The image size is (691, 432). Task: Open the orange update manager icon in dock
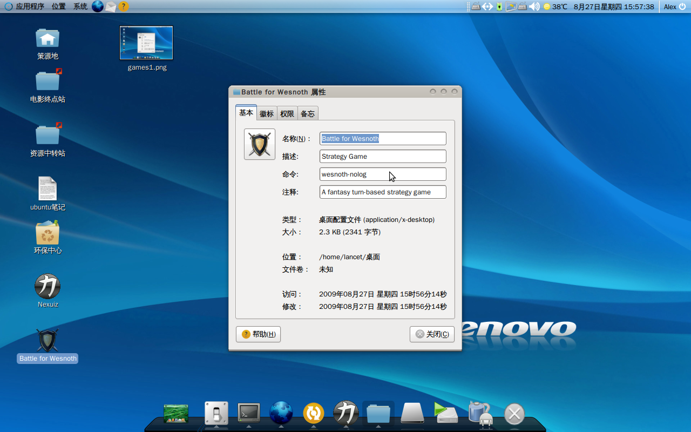point(314,414)
